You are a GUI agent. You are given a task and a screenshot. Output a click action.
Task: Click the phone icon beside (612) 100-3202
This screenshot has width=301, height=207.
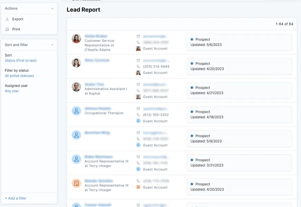click(x=138, y=114)
